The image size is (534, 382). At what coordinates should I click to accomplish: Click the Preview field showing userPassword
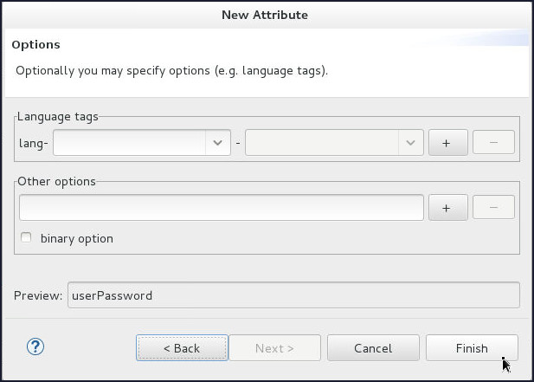click(293, 295)
